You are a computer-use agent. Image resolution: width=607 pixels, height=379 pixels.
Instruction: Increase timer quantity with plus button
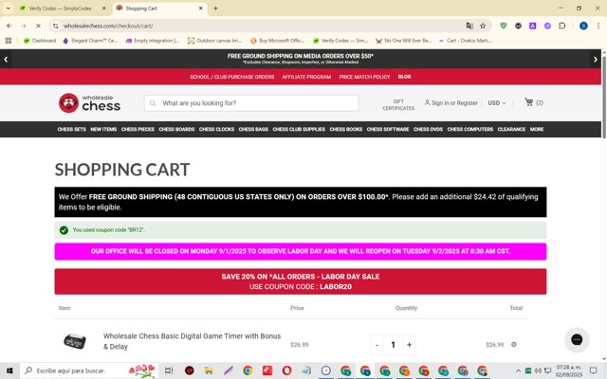click(409, 345)
